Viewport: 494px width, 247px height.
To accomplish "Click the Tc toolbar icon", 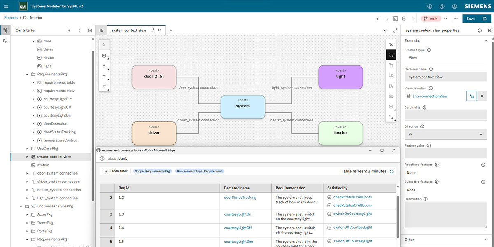I will 395,19.
